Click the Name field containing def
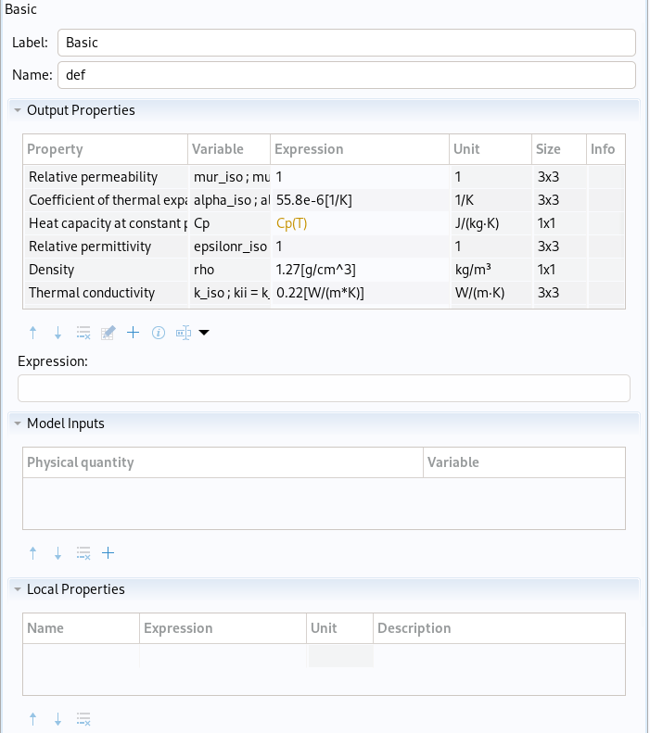650x733 pixels. tap(346, 75)
